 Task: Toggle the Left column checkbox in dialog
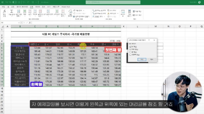pos(130,49)
